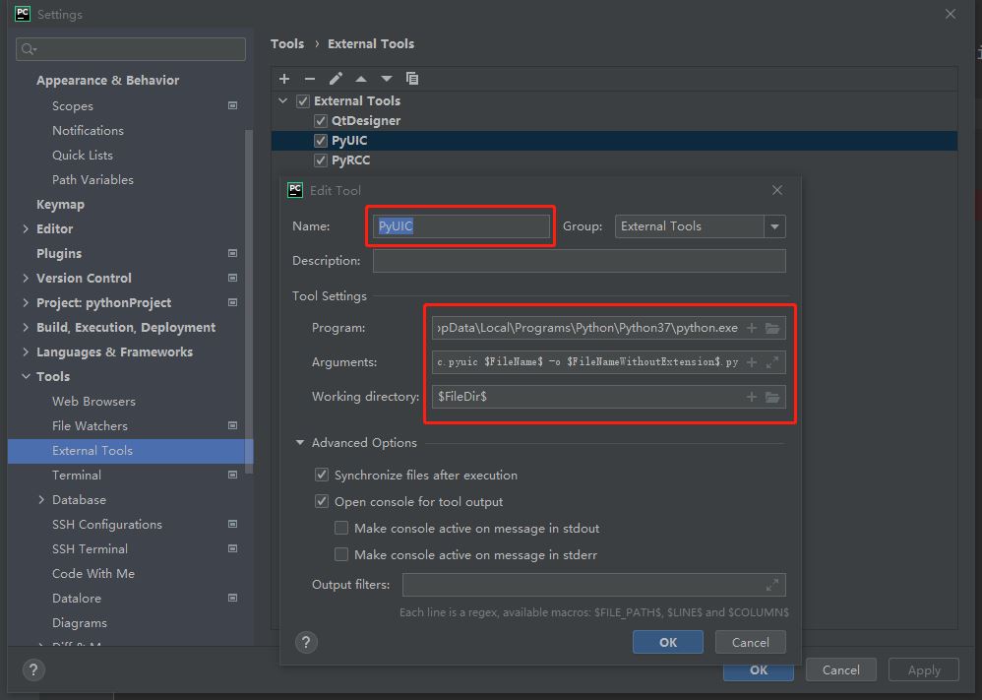Viewport: 982px width, 700px height.
Task: Click the project-level icon next to Datalore
Action: point(233,598)
